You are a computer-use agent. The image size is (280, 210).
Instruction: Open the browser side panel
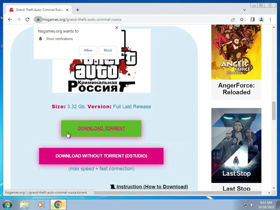[x=252, y=19]
